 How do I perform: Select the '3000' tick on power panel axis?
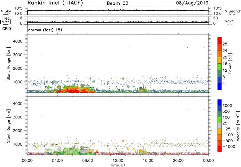(x=18, y=55)
